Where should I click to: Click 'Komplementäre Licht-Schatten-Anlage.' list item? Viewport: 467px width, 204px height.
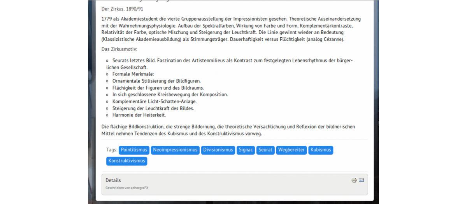pyautogui.click(x=154, y=101)
